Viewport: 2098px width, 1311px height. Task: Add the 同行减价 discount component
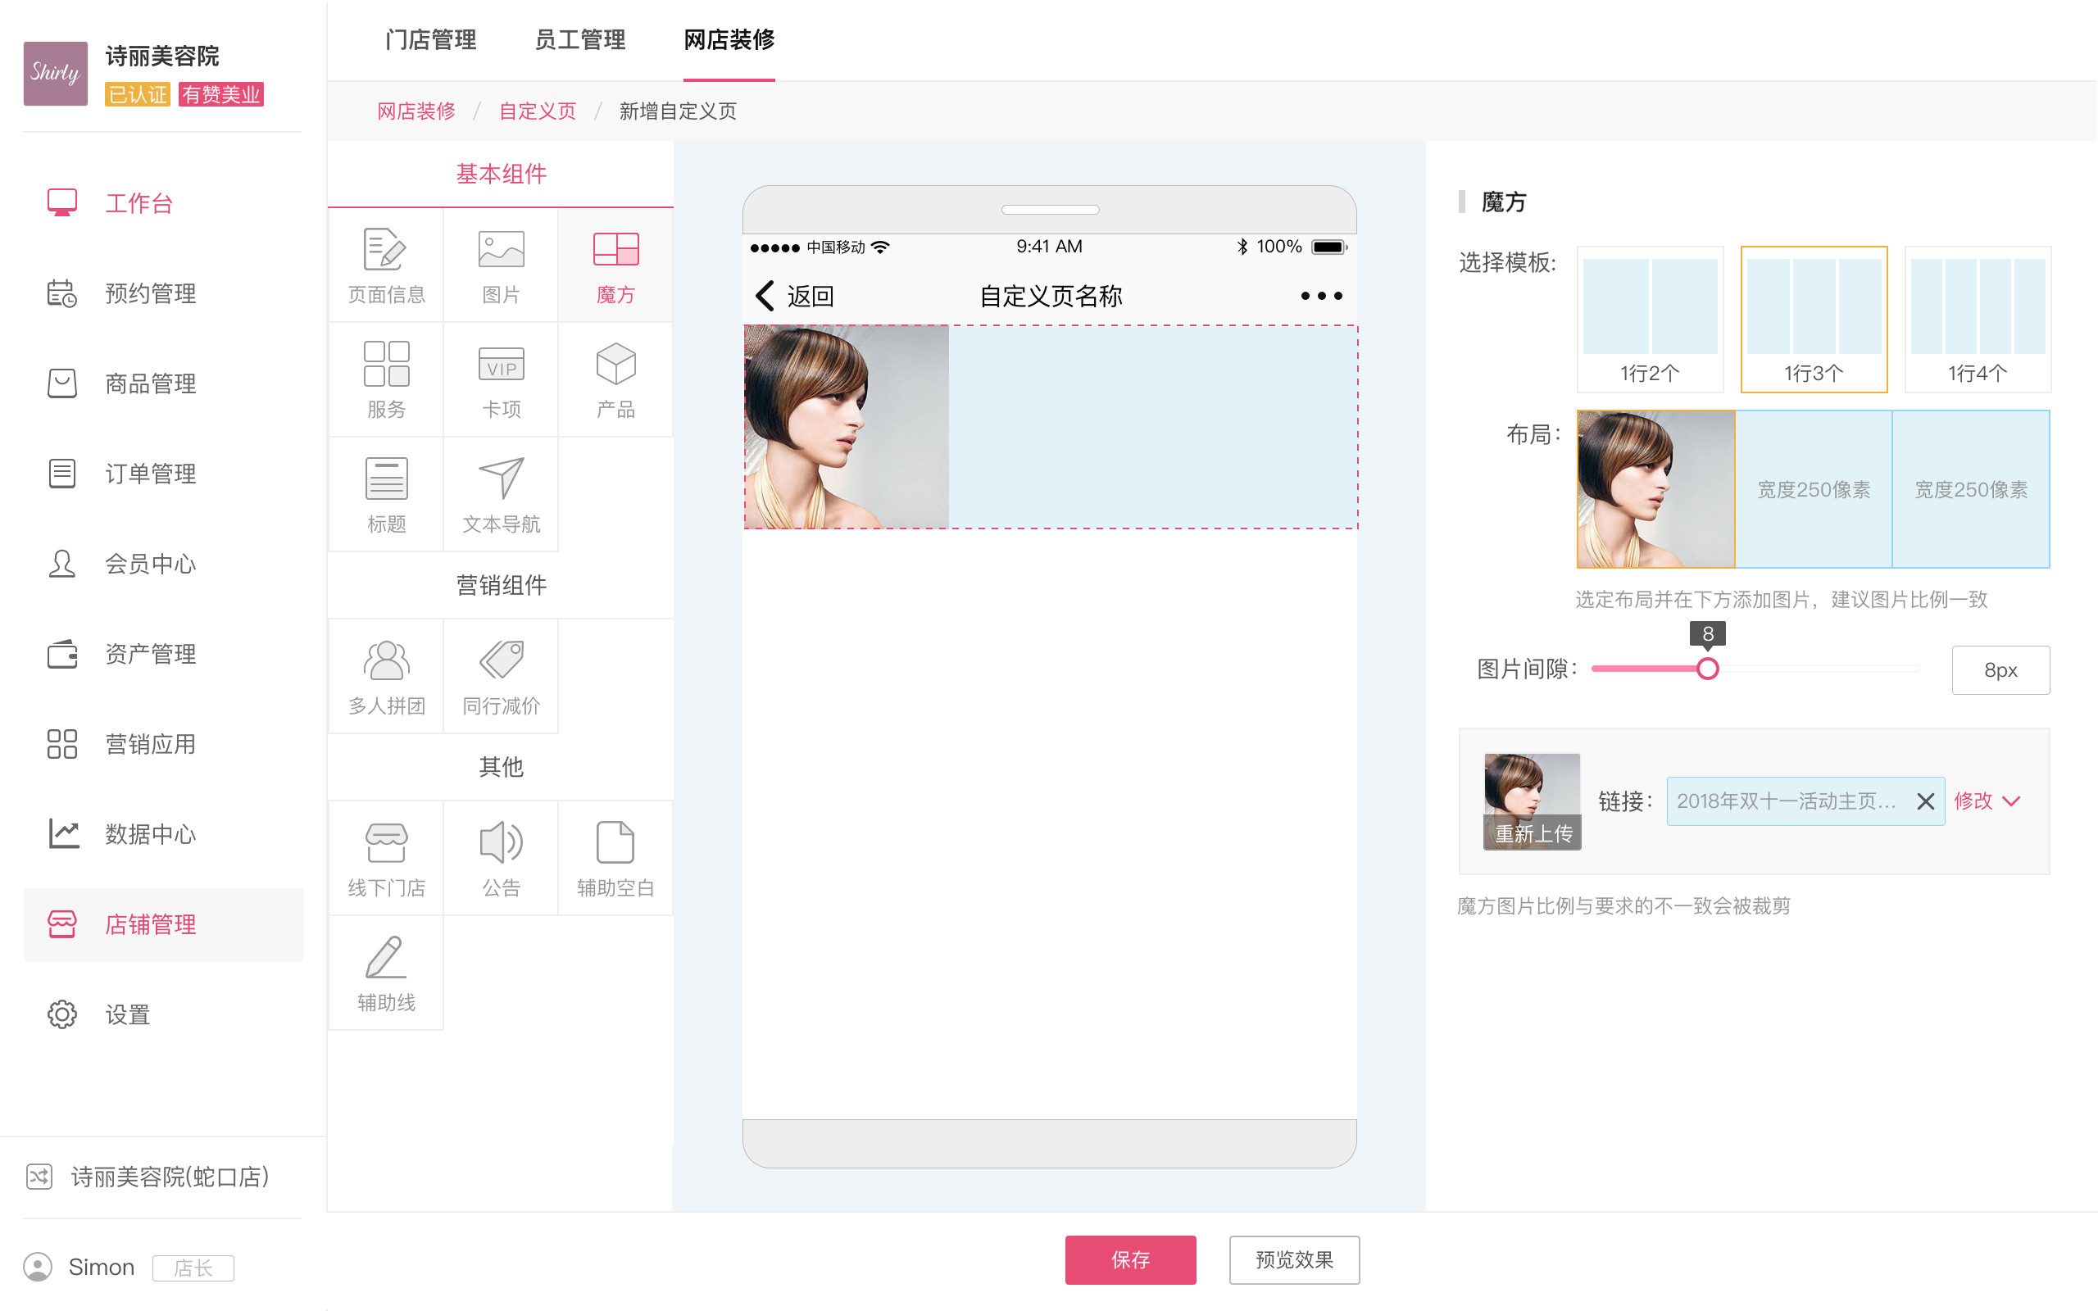(501, 676)
